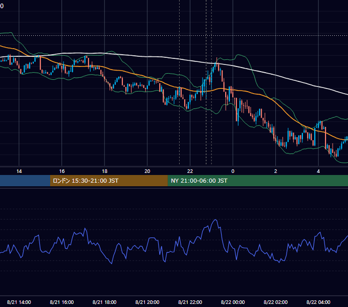Click the hour label 20 on the chart axis
348x307 pixels.
tap(147, 171)
